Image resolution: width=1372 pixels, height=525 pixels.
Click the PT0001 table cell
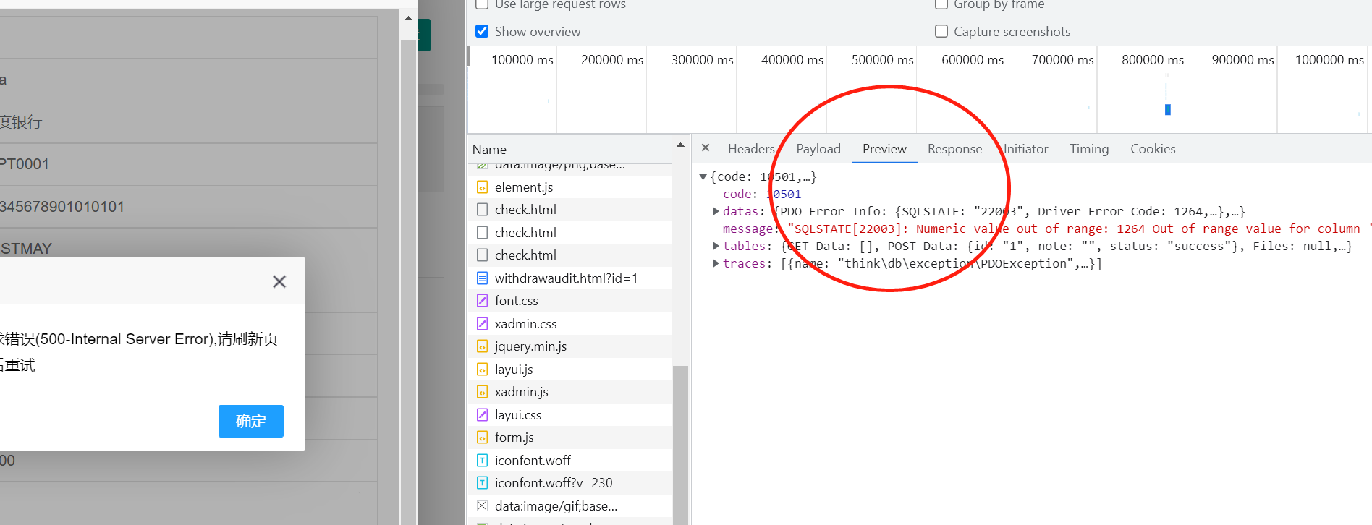[188, 164]
